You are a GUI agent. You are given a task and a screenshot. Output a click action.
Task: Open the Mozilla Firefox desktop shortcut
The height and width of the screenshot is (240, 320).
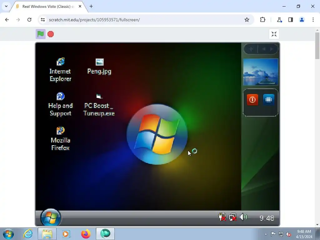coord(60,139)
